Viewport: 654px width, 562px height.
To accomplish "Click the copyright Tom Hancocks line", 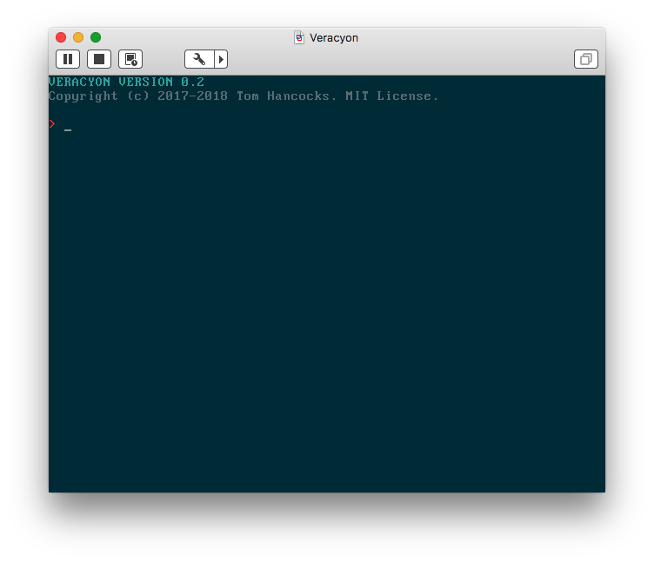I will click(x=244, y=96).
